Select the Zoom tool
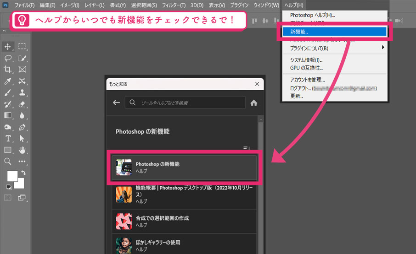Image resolution: width=416 pixels, height=254 pixels. click(8, 161)
